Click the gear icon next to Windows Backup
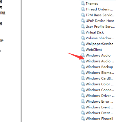 click(x=83, y=67)
